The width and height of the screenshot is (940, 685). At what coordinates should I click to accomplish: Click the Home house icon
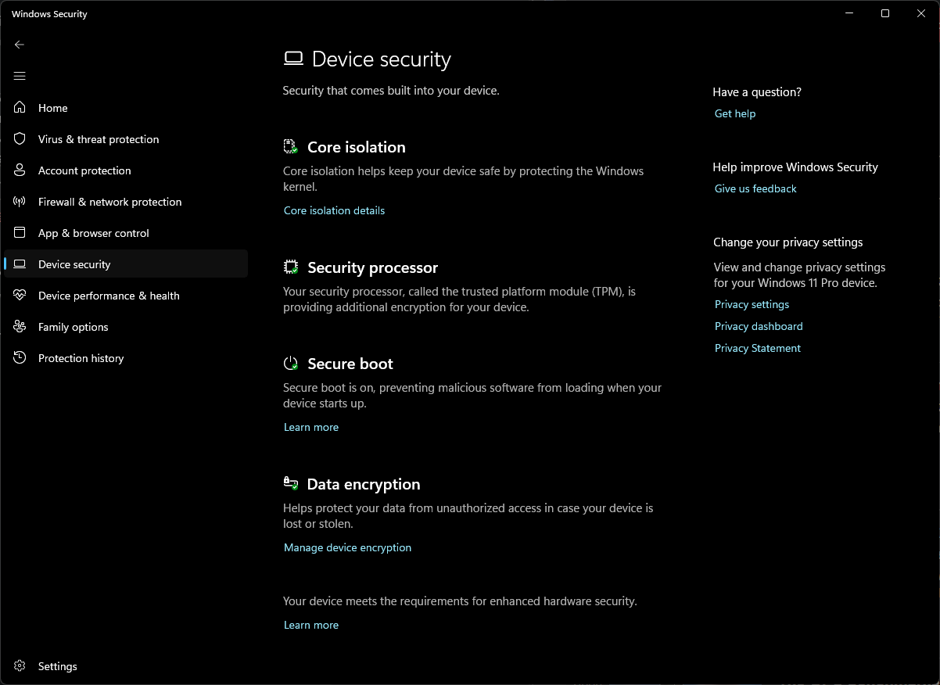coord(20,108)
